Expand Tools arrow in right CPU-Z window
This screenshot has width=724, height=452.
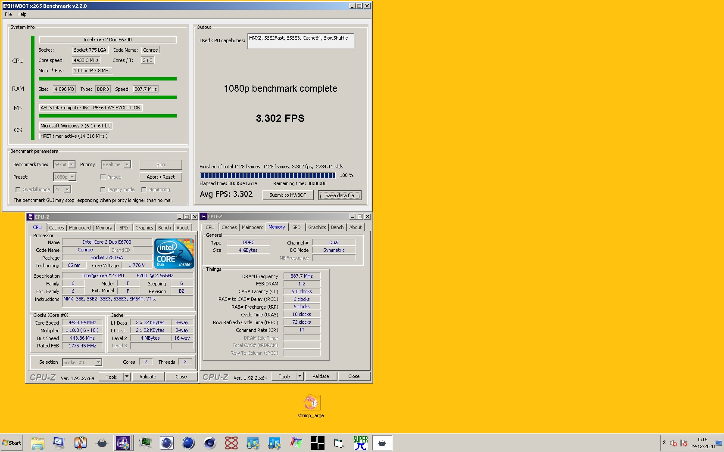[x=300, y=376]
